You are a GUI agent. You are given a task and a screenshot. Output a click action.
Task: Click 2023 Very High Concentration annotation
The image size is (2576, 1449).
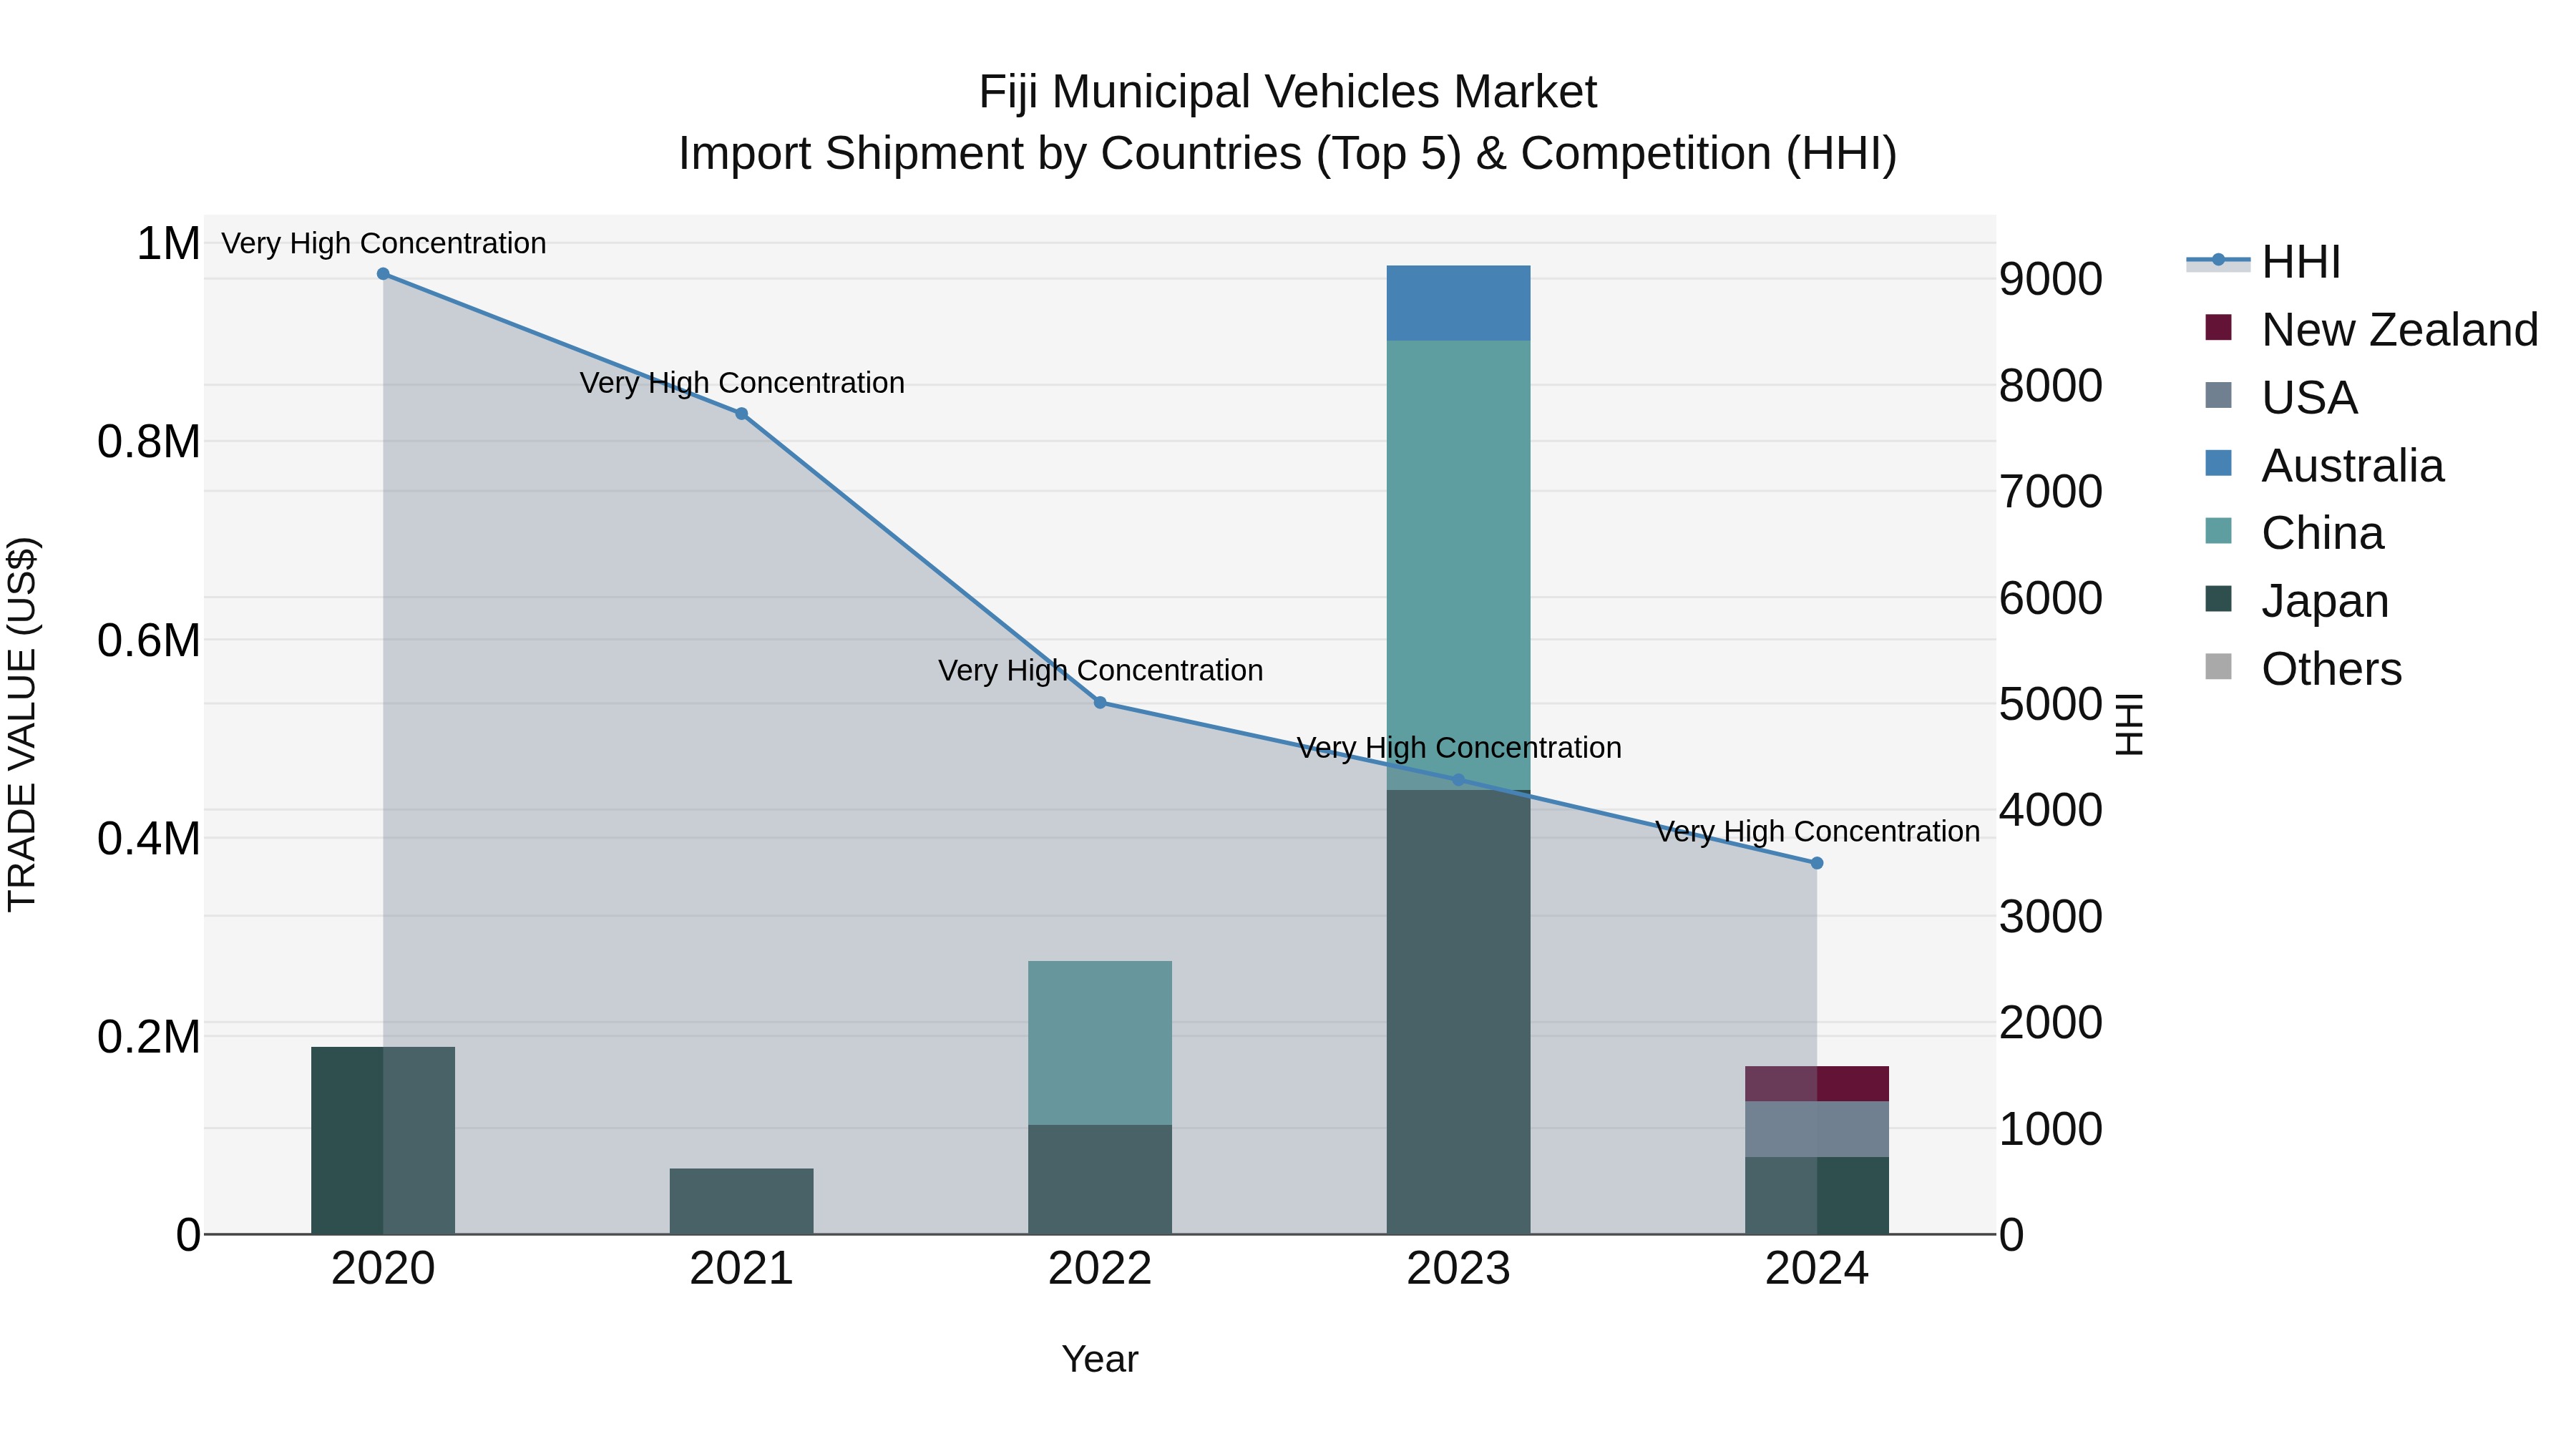click(x=1459, y=748)
